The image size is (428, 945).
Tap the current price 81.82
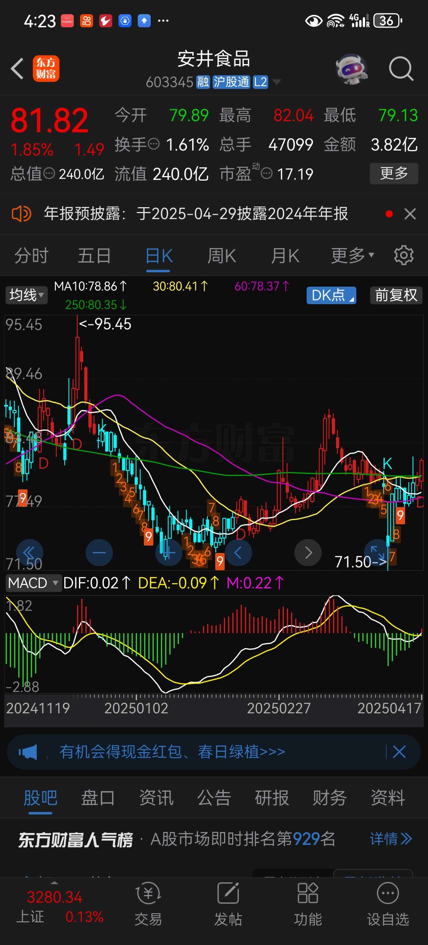point(49,120)
